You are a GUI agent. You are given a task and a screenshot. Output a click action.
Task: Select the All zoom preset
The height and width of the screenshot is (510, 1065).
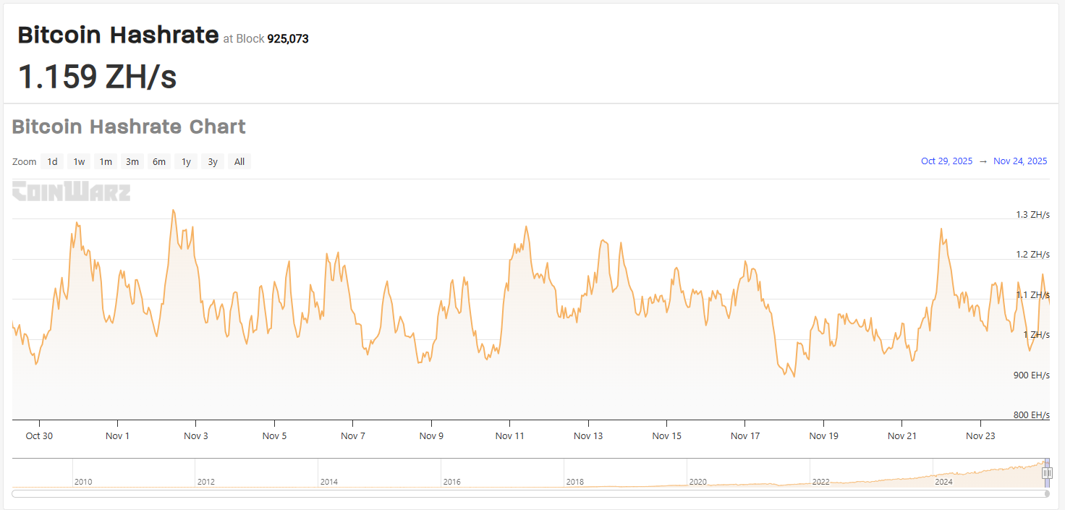(x=239, y=161)
